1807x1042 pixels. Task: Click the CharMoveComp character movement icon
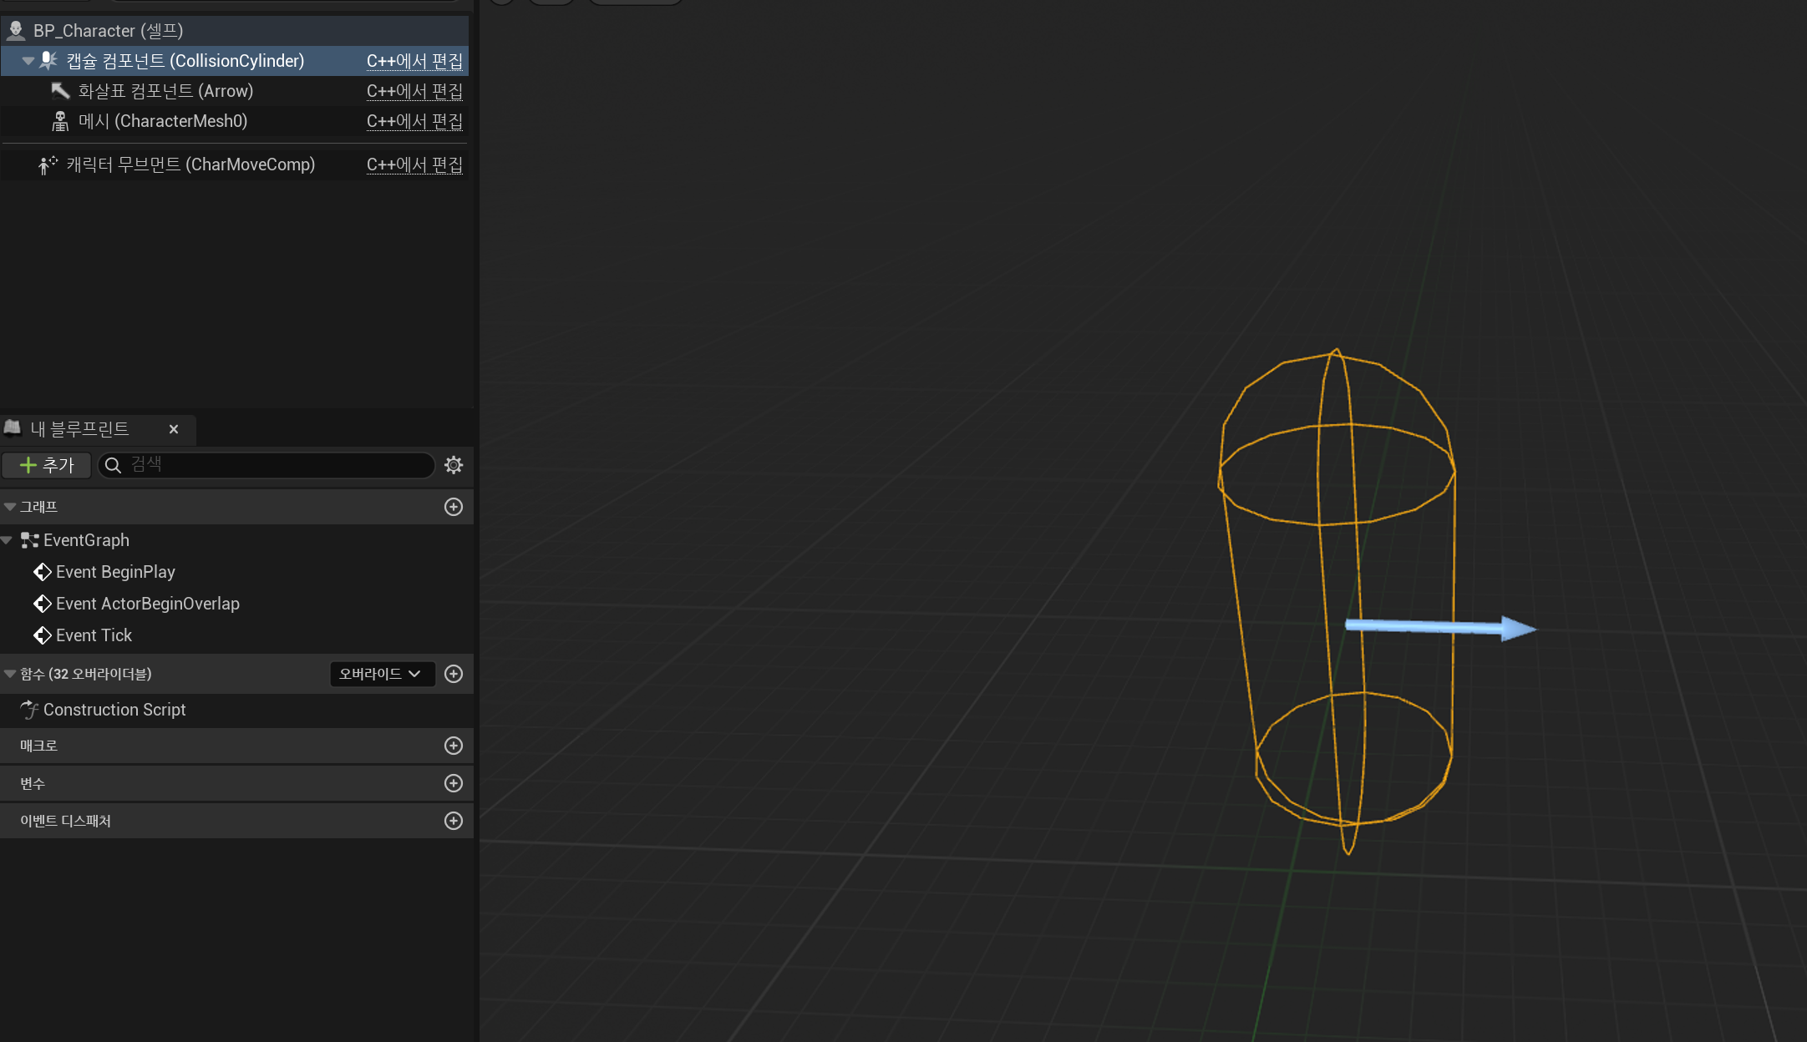48,165
